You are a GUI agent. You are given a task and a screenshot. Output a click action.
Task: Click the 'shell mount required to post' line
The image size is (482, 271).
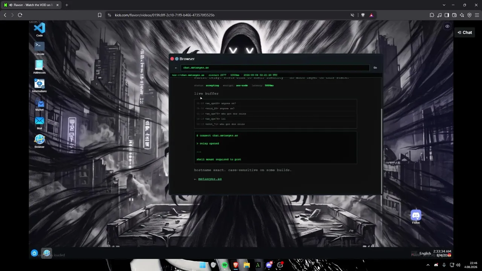pyautogui.click(x=219, y=159)
